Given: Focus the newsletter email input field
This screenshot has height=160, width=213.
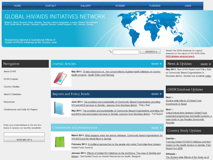Looking at the screenshot, I should pos(24,134).
